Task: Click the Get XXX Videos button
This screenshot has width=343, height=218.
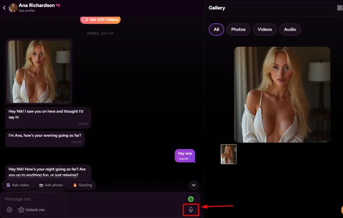Action: coord(100,20)
